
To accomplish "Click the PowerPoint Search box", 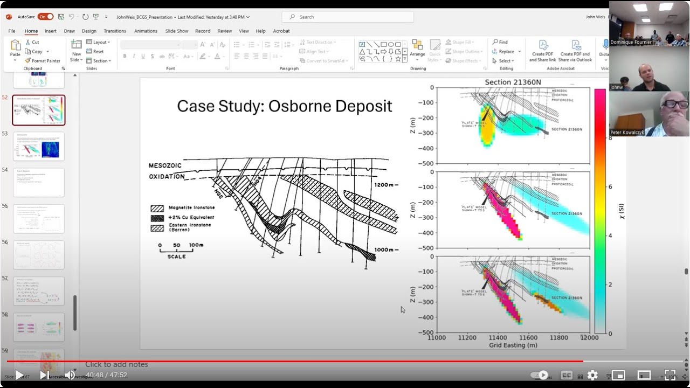I will [x=348, y=17].
